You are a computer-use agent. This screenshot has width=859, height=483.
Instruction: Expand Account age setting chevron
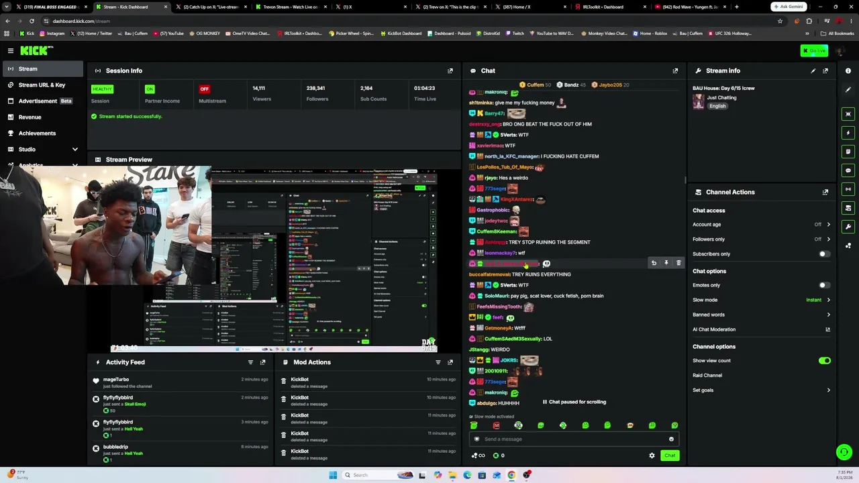point(828,225)
